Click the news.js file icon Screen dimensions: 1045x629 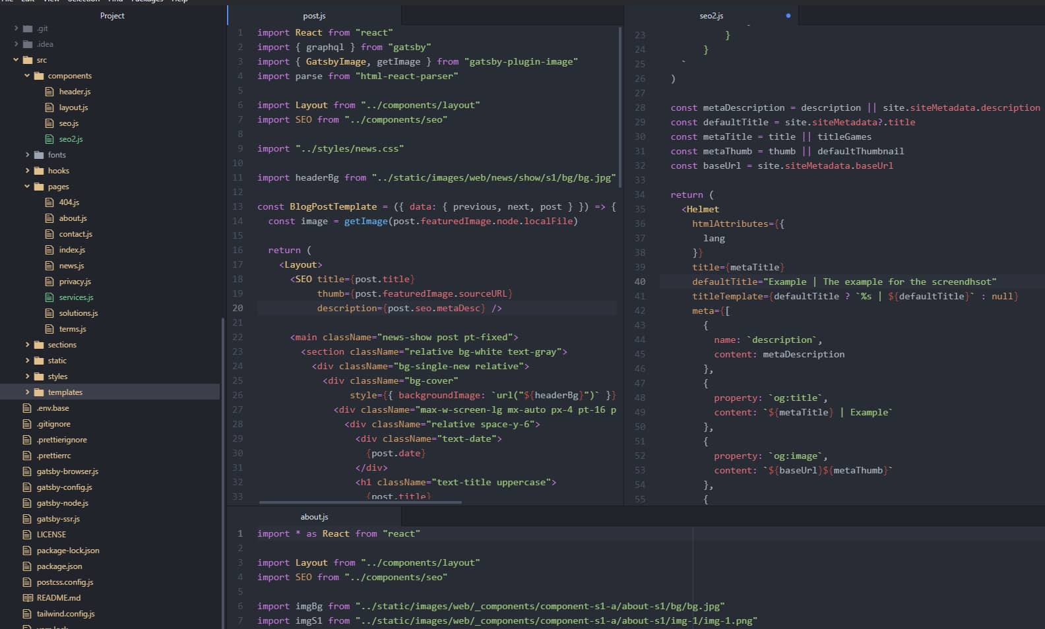(49, 266)
